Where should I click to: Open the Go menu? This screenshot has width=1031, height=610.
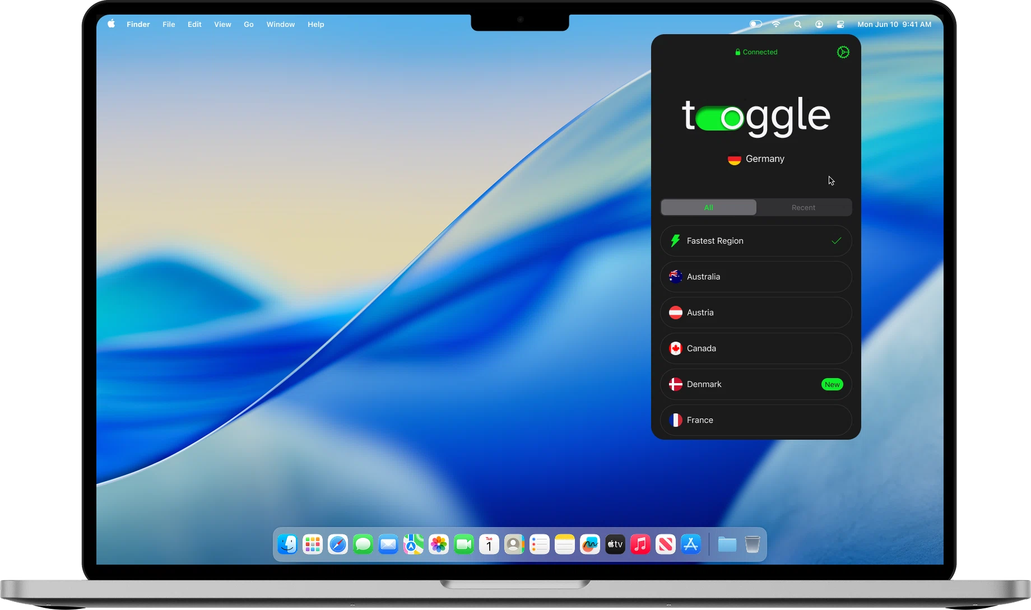tap(249, 24)
